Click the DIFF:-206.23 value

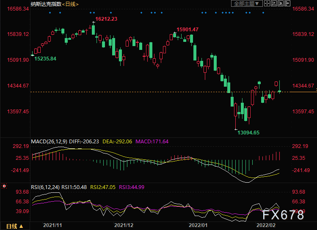(84, 142)
